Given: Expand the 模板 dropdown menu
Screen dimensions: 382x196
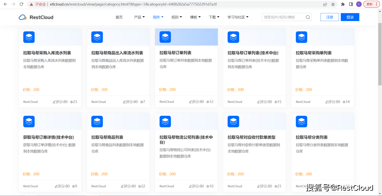Looking at the screenshot, I should (195, 17).
